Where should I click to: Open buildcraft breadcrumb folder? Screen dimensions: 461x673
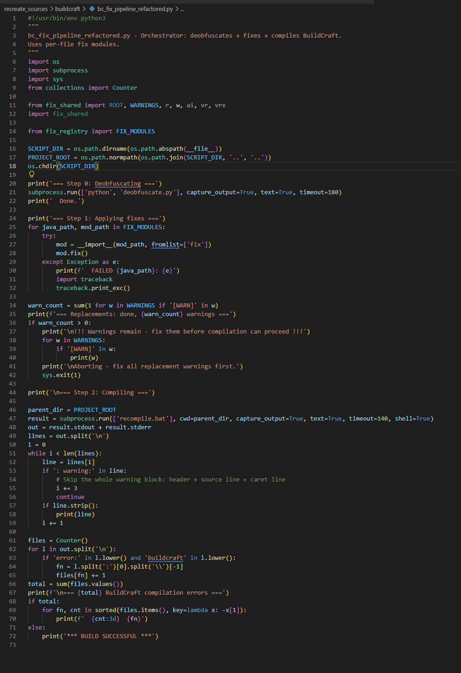[67, 9]
